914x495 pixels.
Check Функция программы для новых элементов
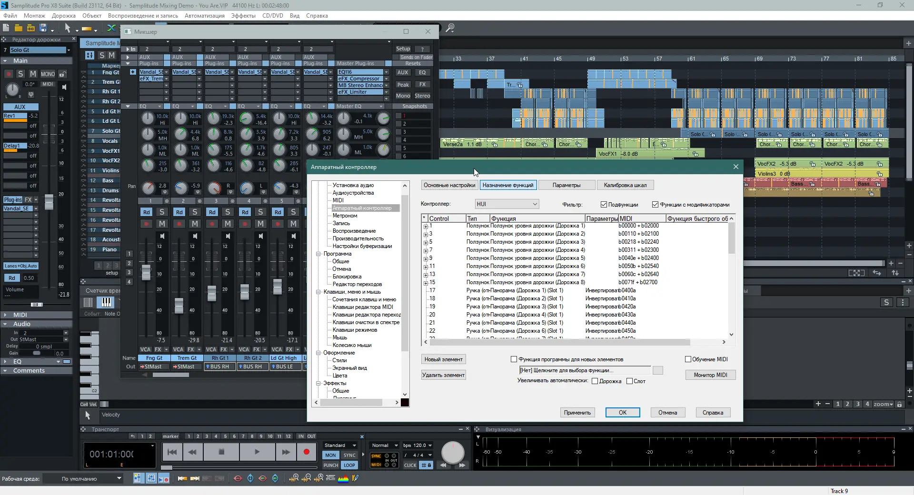[x=514, y=359]
